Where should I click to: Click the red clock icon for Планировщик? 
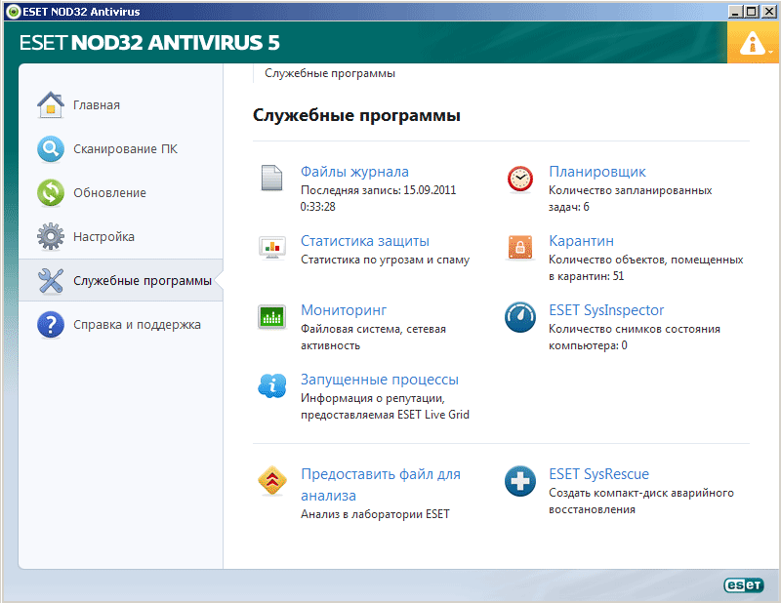[520, 179]
